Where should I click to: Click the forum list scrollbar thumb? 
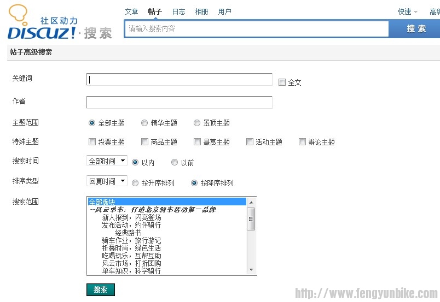click(251, 219)
